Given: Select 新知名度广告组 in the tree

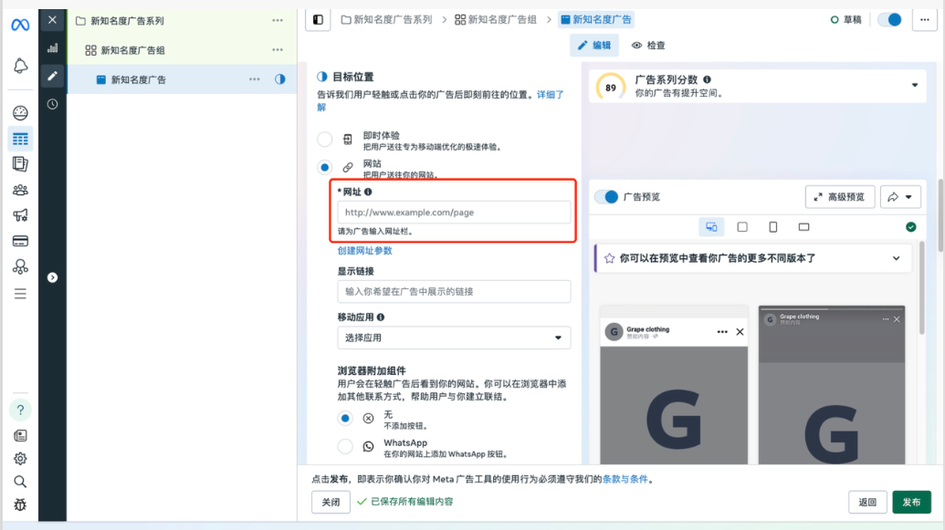Looking at the screenshot, I should tap(132, 50).
